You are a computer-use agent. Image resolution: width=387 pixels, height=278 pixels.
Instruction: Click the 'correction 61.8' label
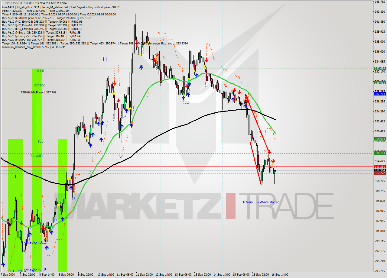click(35, 269)
